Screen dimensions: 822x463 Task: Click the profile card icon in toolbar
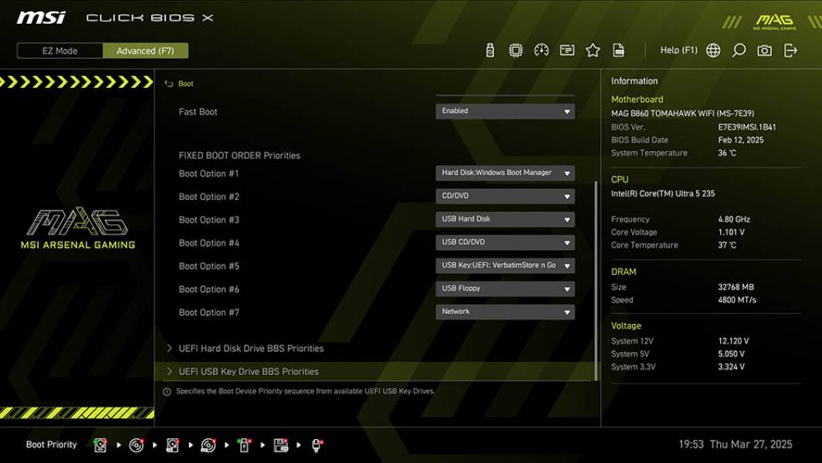567,50
